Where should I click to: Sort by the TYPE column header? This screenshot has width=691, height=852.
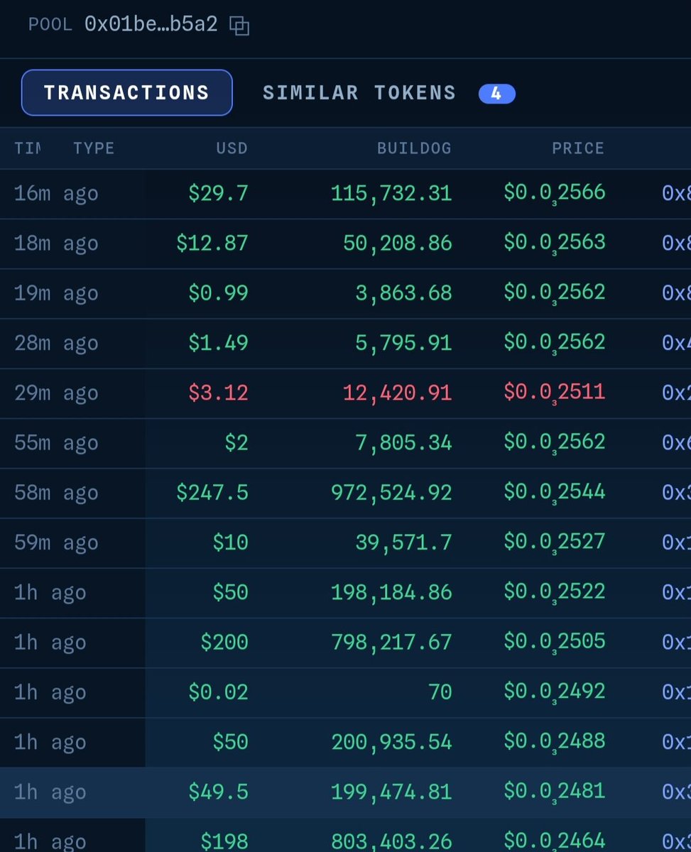click(x=94, y=148)
